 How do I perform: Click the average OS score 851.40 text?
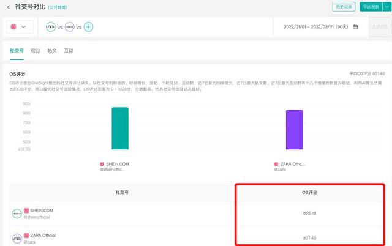pos(367,73)
